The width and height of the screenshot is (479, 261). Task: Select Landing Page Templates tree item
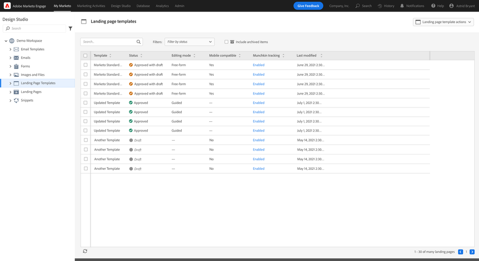pos(37,83)
